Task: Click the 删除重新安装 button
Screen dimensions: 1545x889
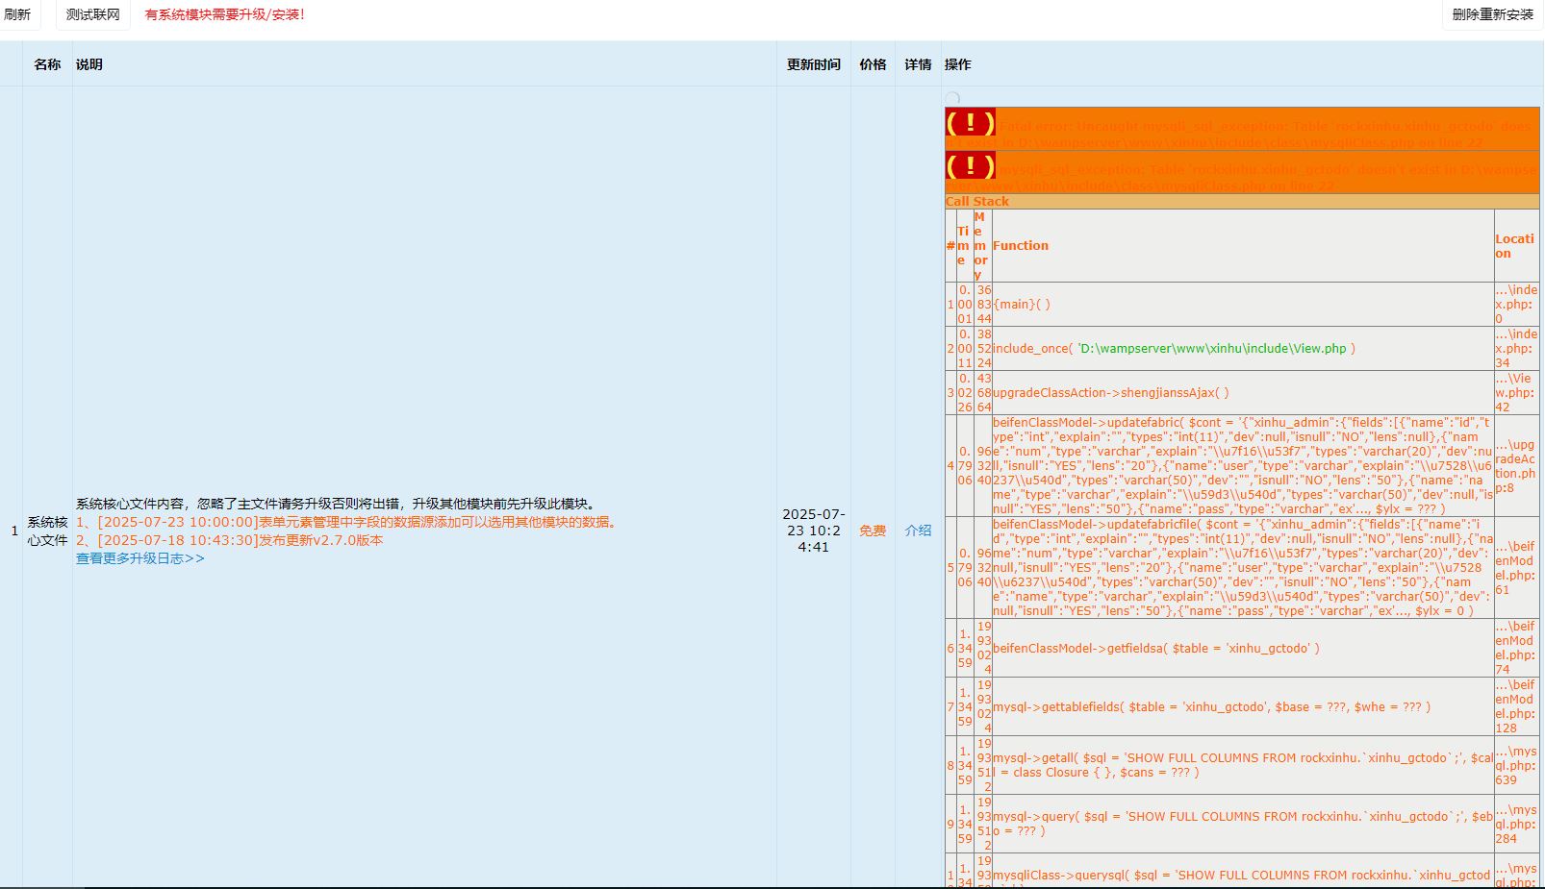Action: click(1492, 14)
